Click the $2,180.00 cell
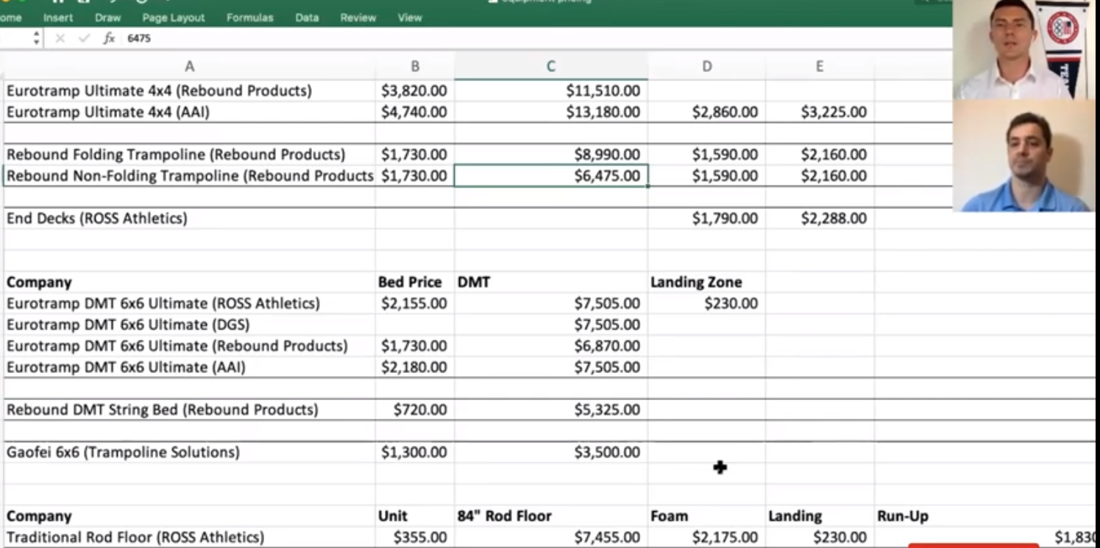The height and width of the screenshot is (548, 1100). click(x=415, y=367)
